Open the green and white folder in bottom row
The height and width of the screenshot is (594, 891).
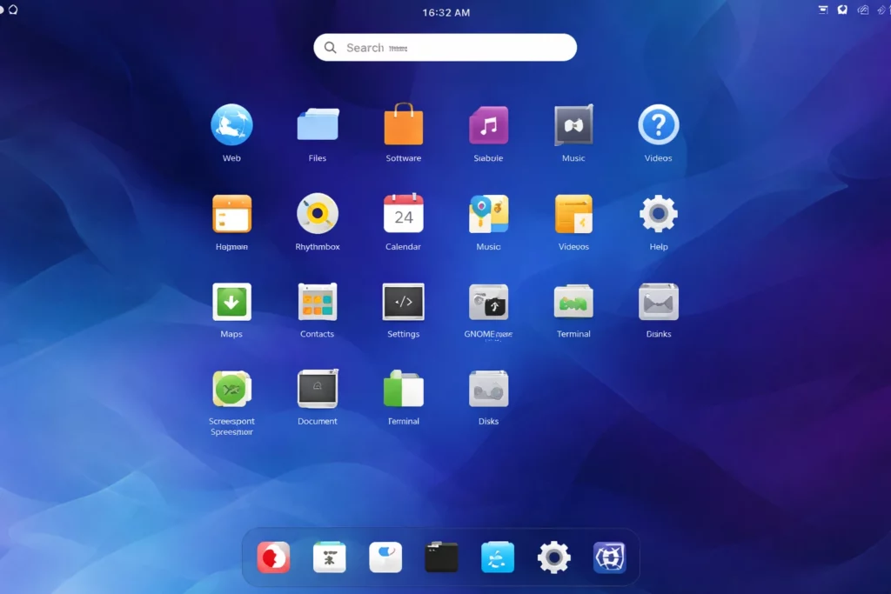404,389
